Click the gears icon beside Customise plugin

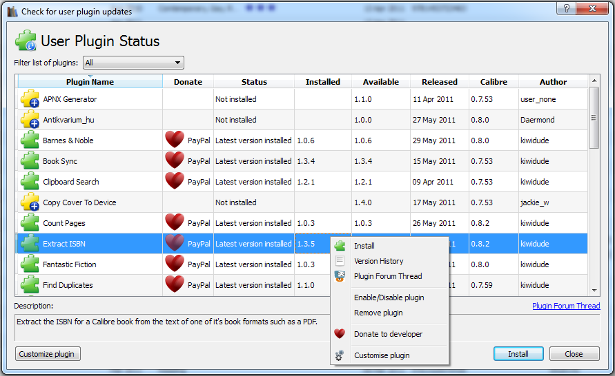[340, 355]
